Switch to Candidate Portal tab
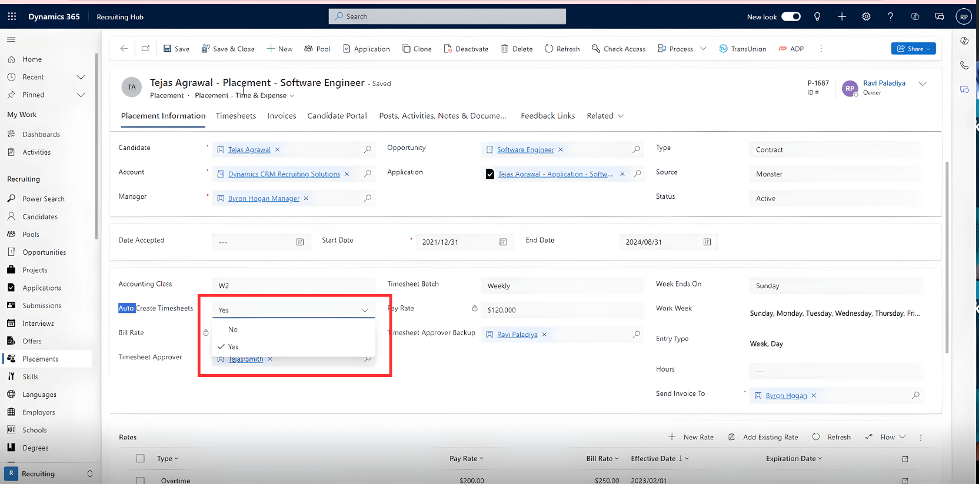 tap(337, 116)
